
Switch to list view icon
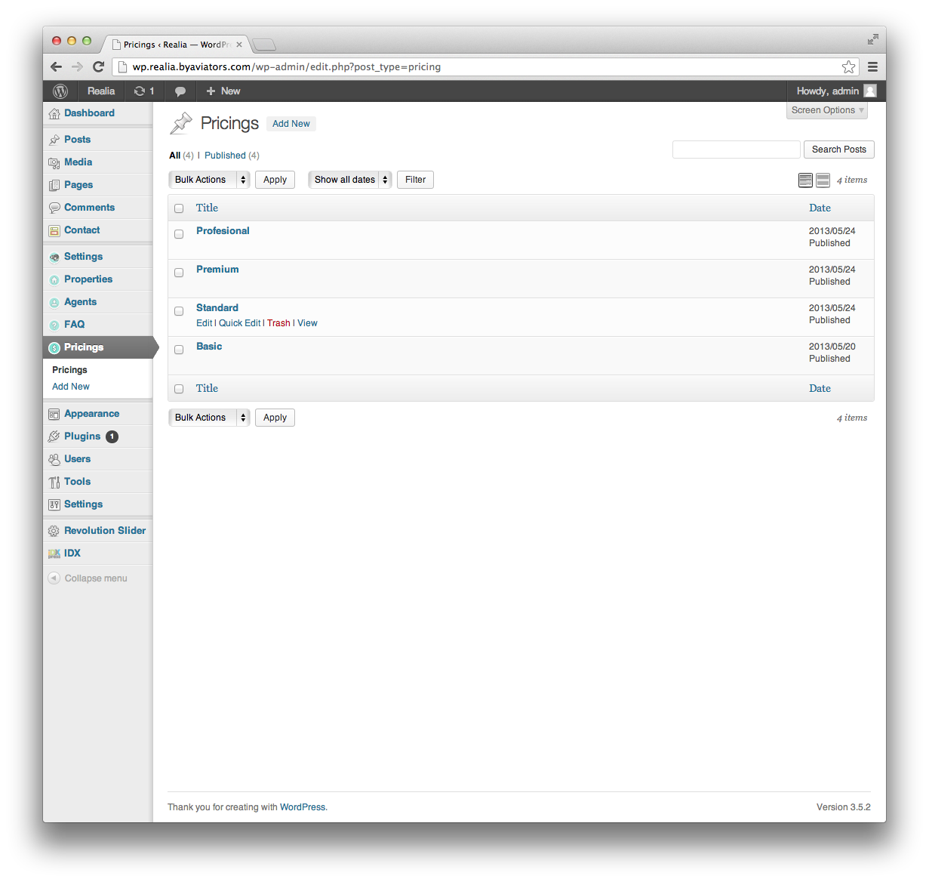click(805, 180)
